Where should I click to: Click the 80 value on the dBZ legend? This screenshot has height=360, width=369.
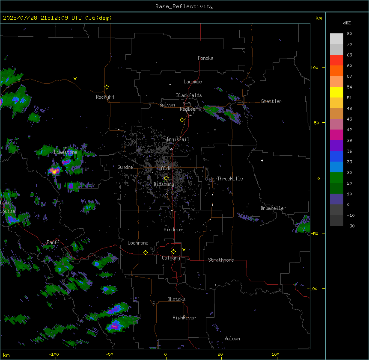[349, 34]
